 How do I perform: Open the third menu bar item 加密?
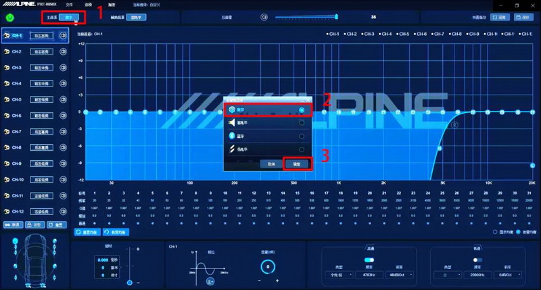(x=112, y=5)
